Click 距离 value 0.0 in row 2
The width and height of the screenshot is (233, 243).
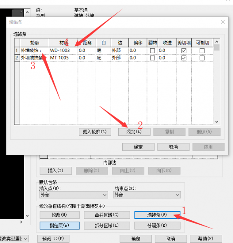[x=87, y=58]
